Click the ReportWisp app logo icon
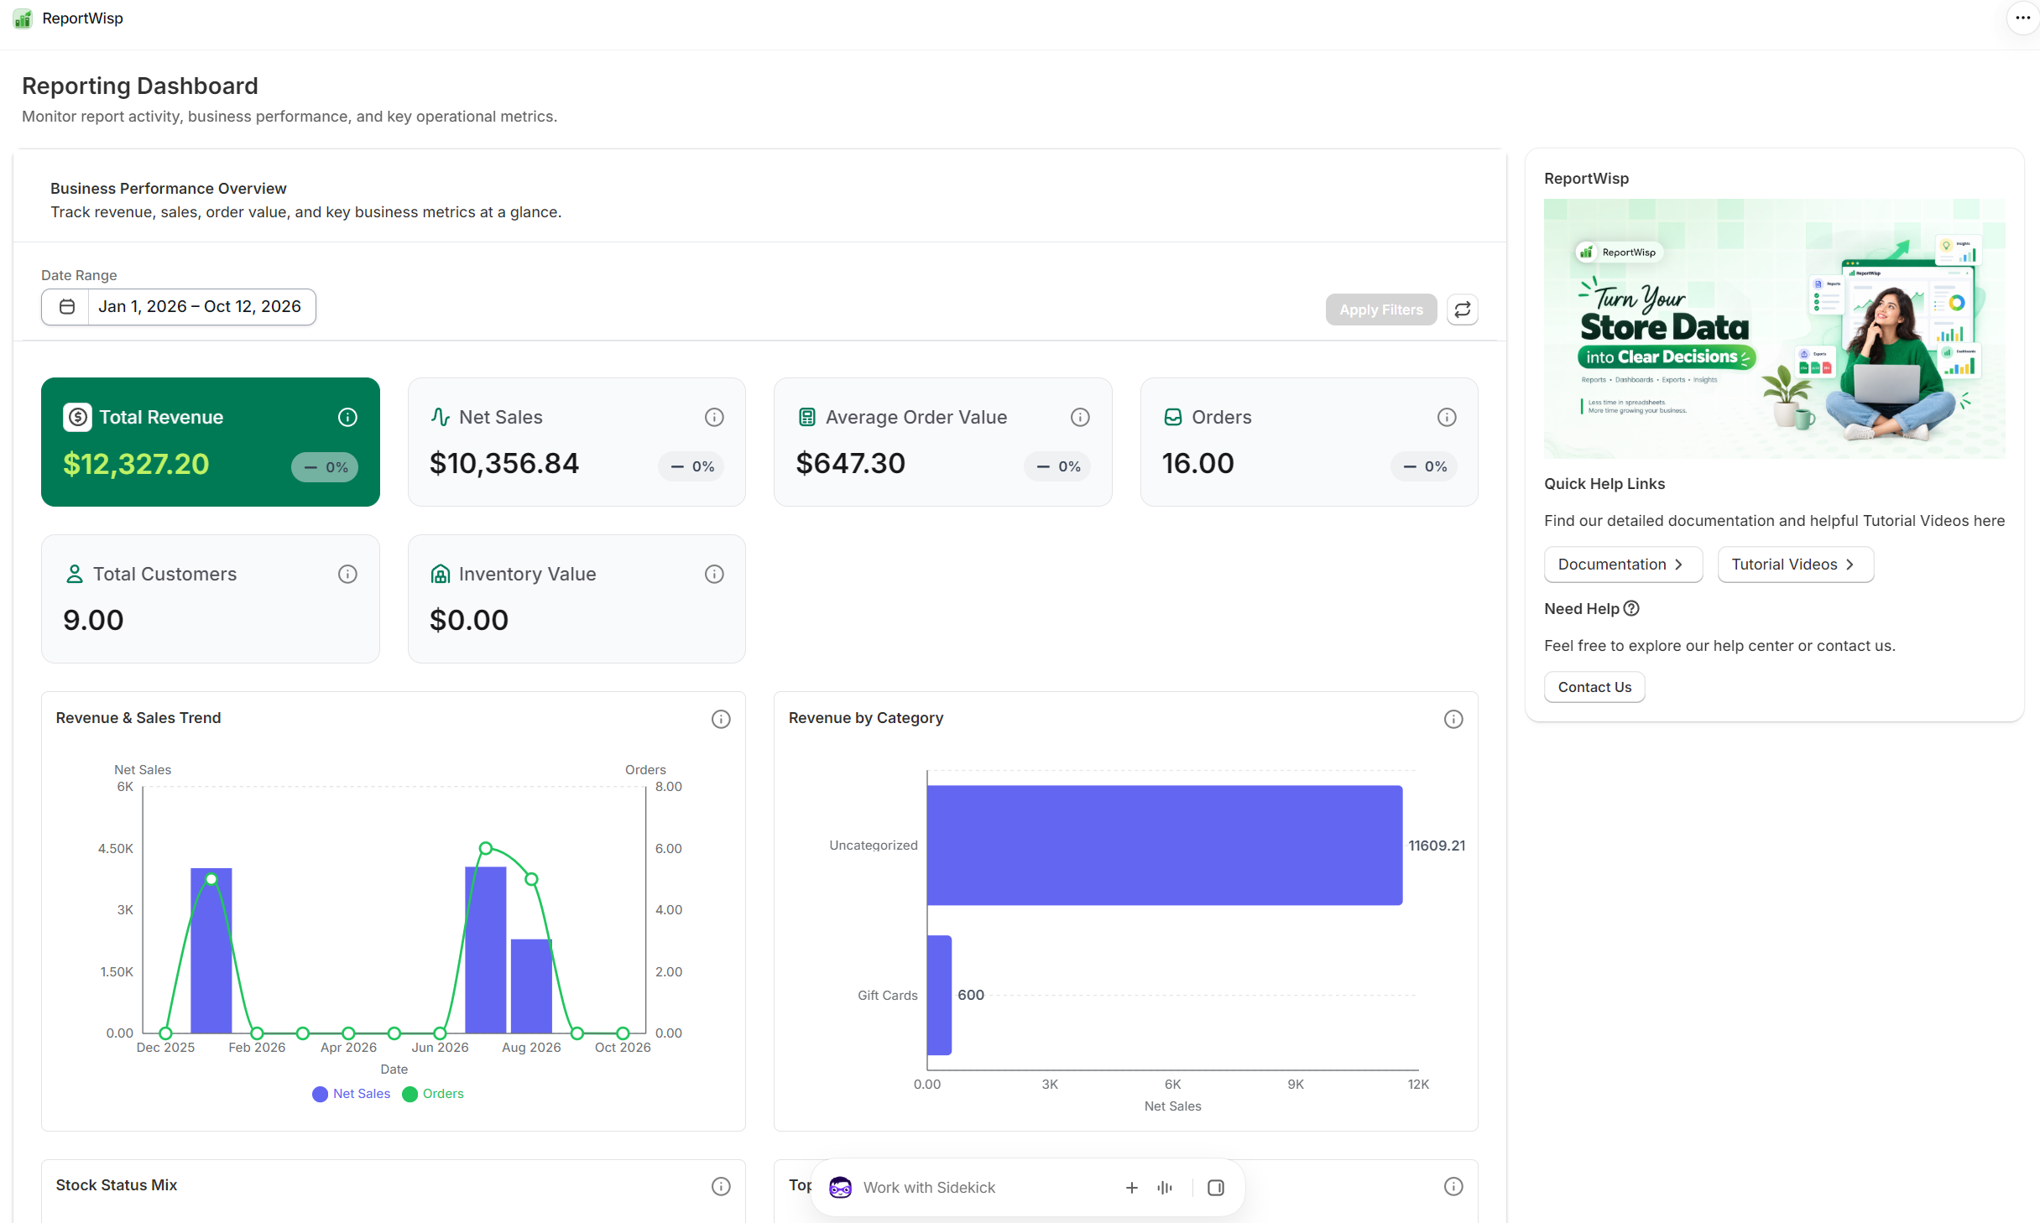 point(23,18)
